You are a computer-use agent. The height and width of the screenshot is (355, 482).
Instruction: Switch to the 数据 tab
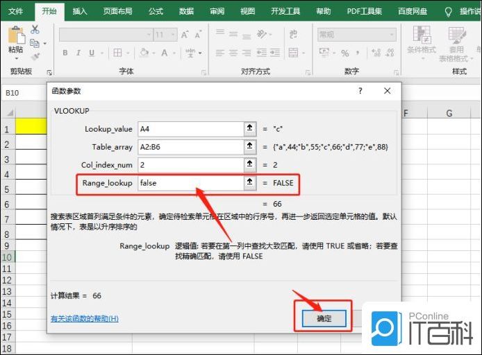point(186,11)
